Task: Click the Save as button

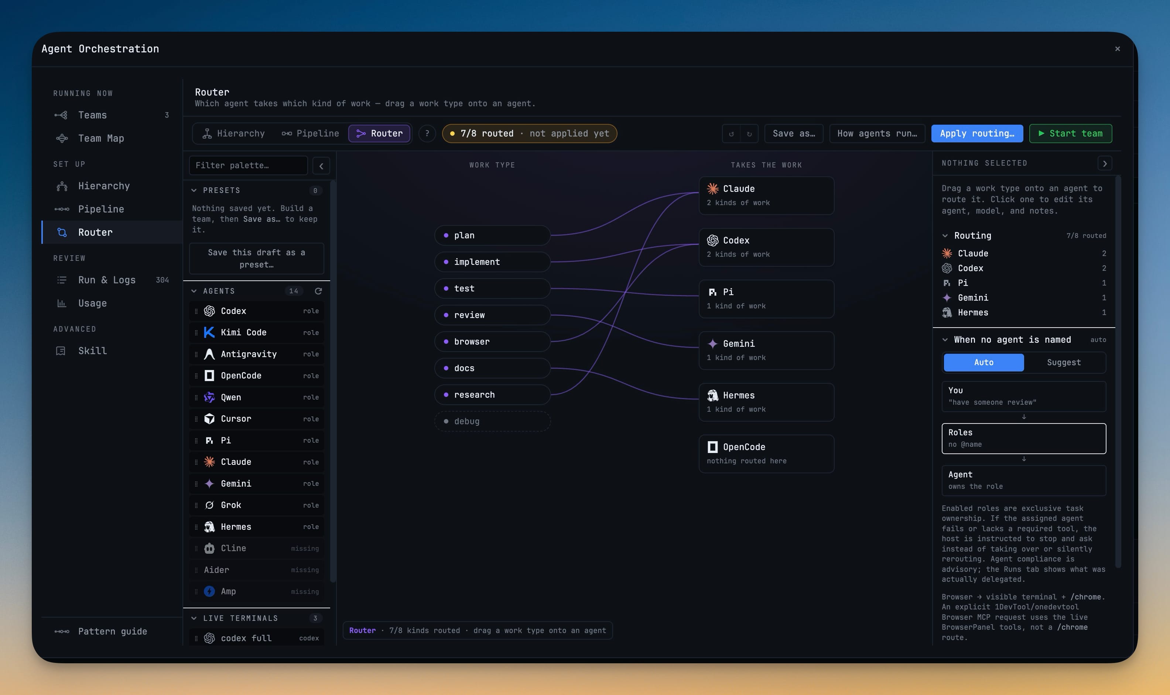Action: pyautogui.click(x=794, y=134)
